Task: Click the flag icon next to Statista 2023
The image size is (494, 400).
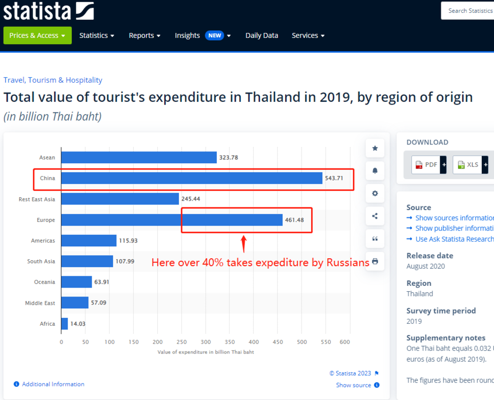Action: click(x=377, y=373)
